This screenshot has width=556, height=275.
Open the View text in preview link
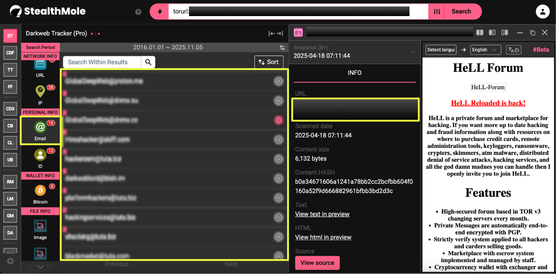pos(322,214)
